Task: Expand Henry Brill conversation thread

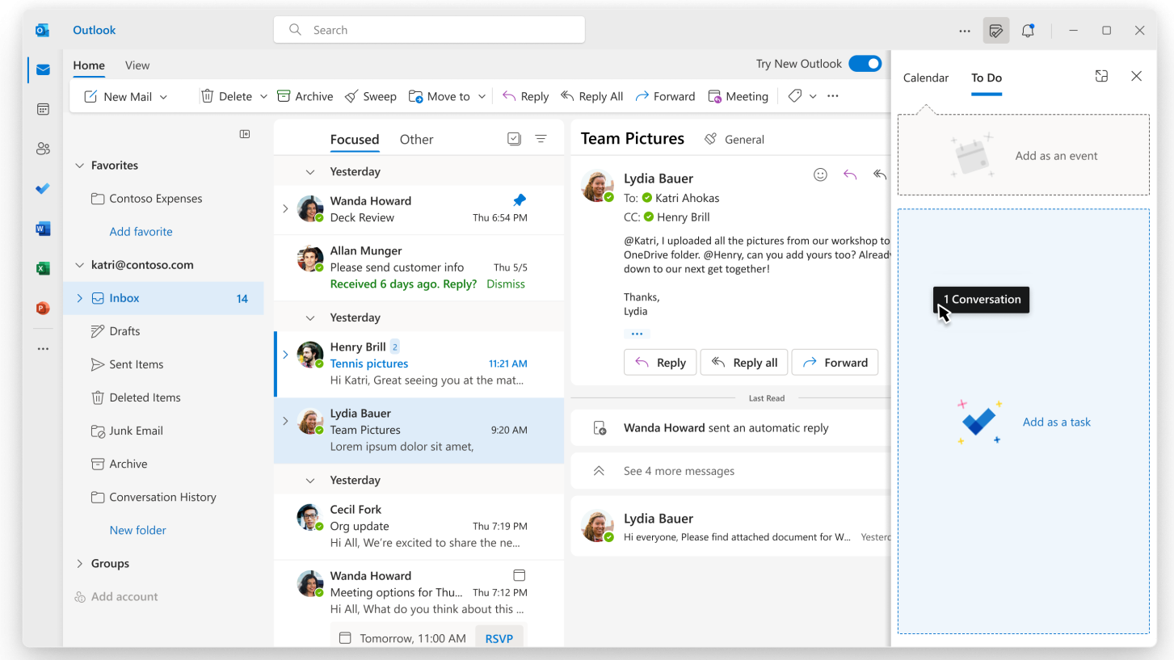Action: [285, 355]
